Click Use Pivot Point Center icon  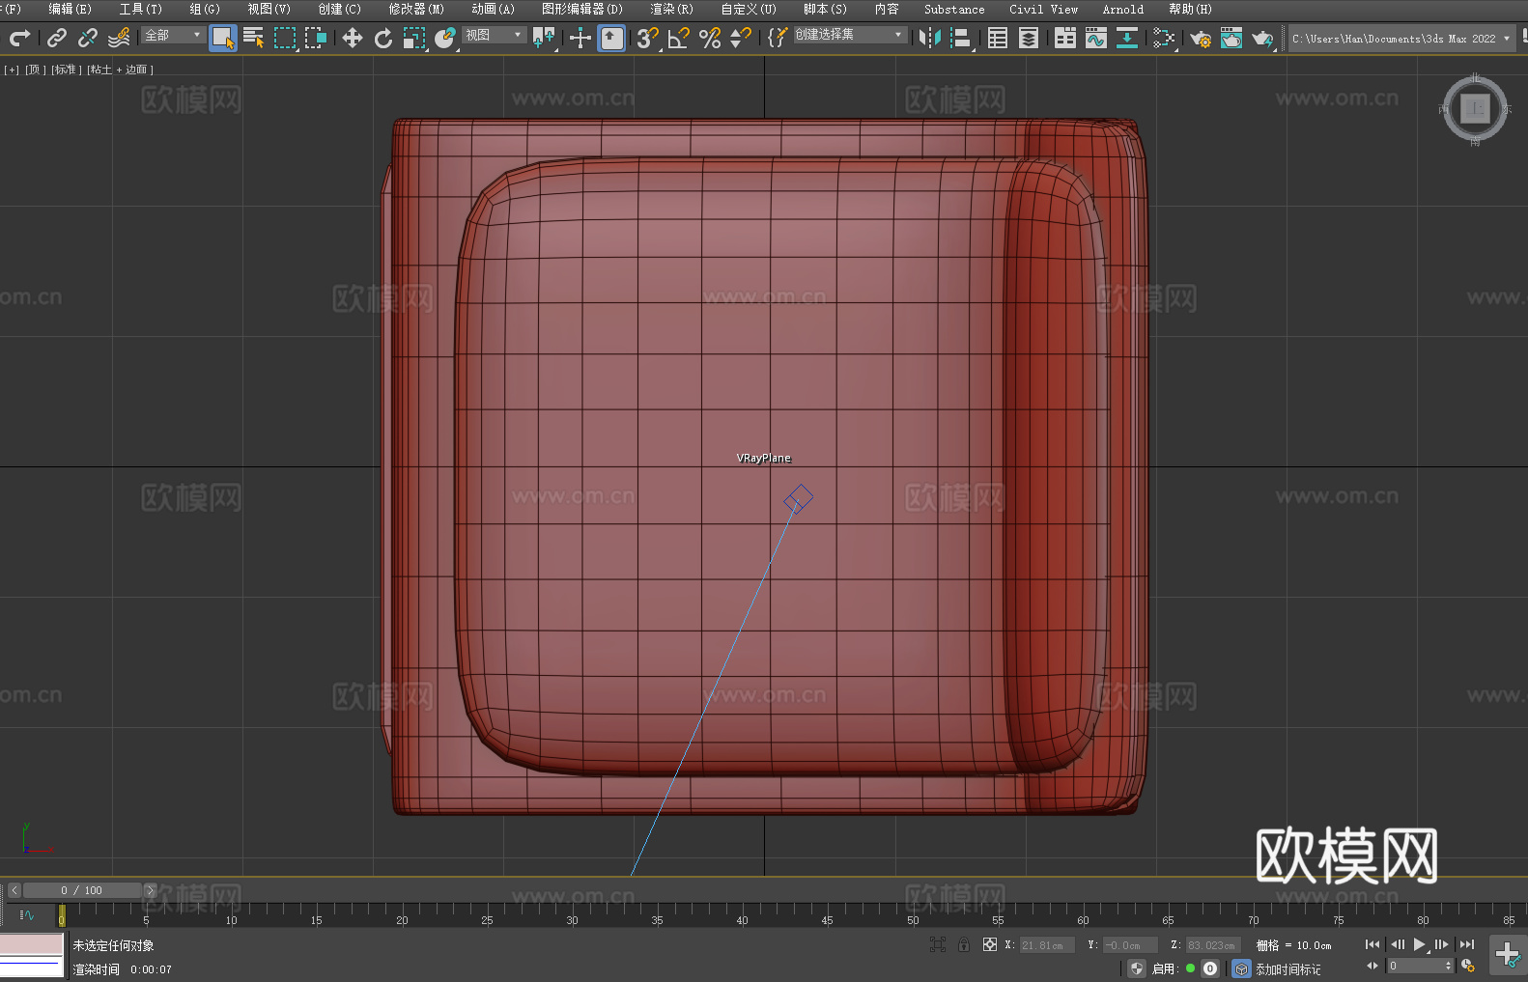[544, 38]
